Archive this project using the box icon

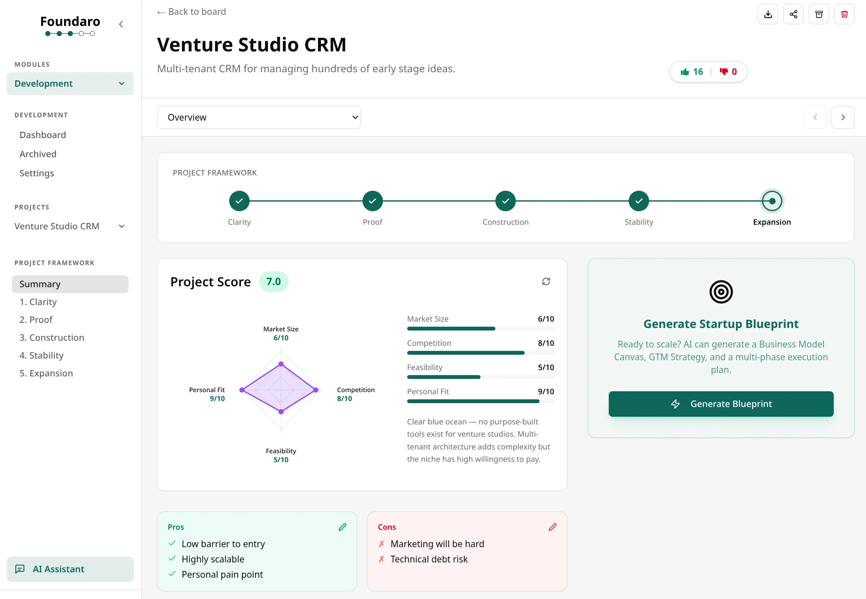pos(819,14)
